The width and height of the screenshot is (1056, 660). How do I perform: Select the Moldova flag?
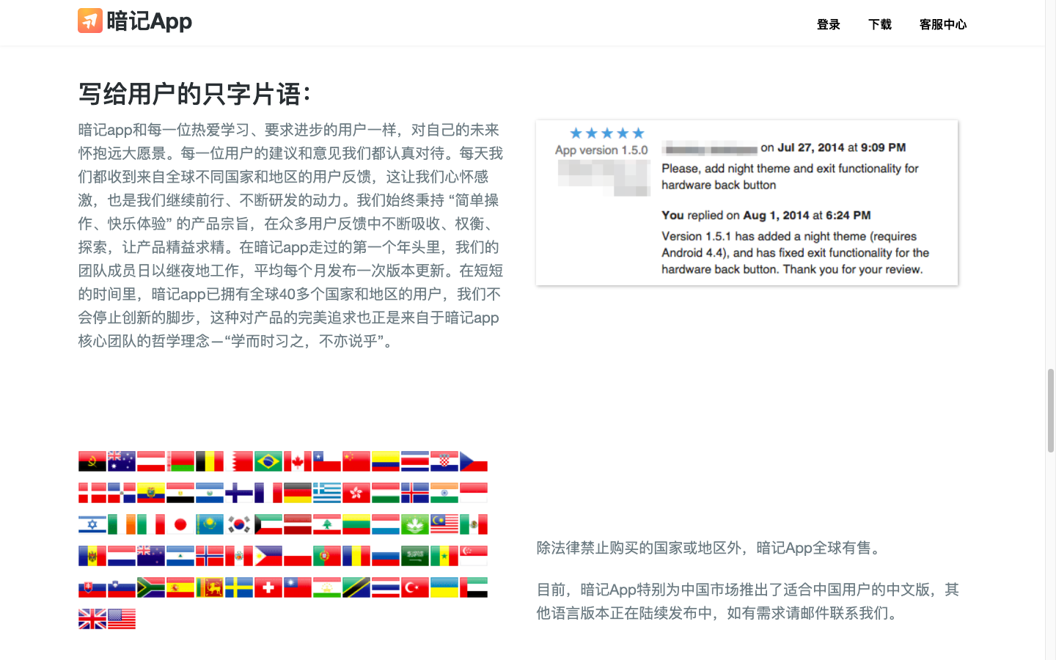point(92,556)
